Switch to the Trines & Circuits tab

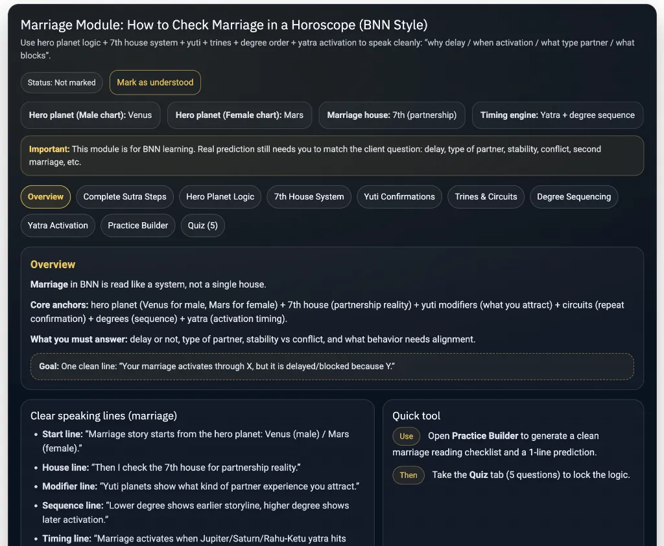tap(486, 196)
